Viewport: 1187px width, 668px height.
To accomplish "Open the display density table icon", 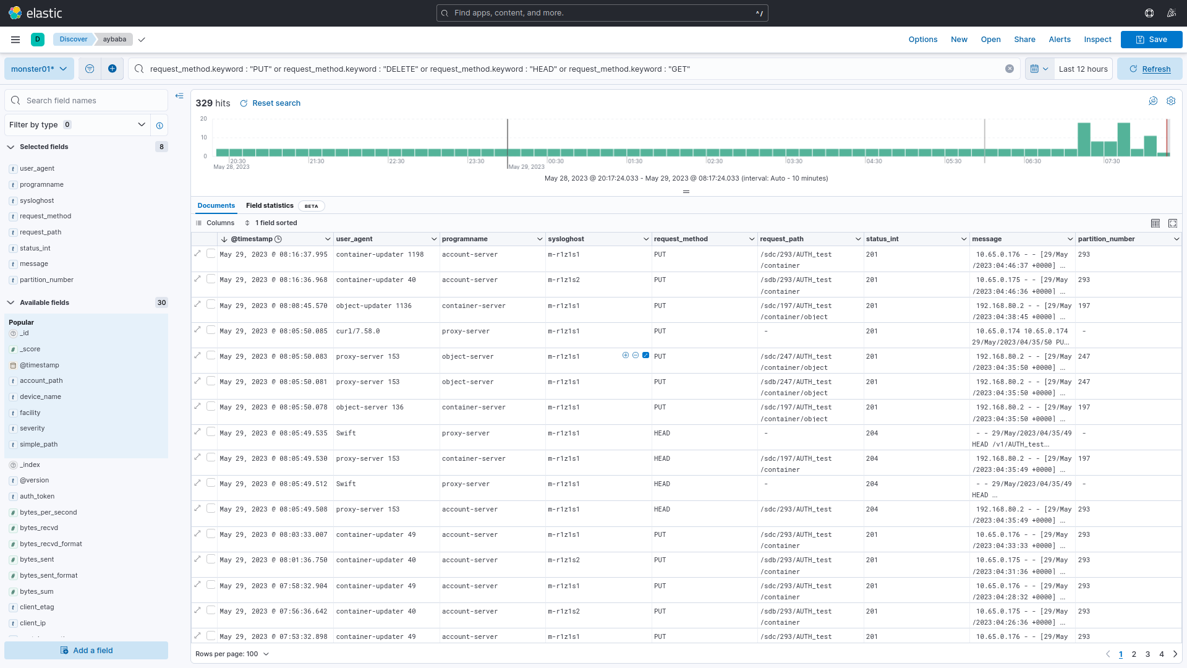I will [x=1155, y=223].
